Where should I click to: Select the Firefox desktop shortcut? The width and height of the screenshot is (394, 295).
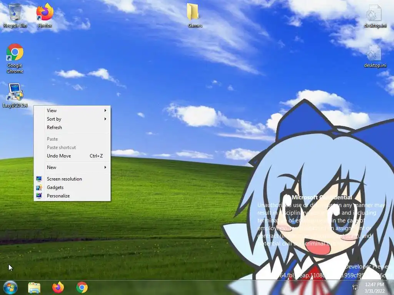click(x=45, y=15)
